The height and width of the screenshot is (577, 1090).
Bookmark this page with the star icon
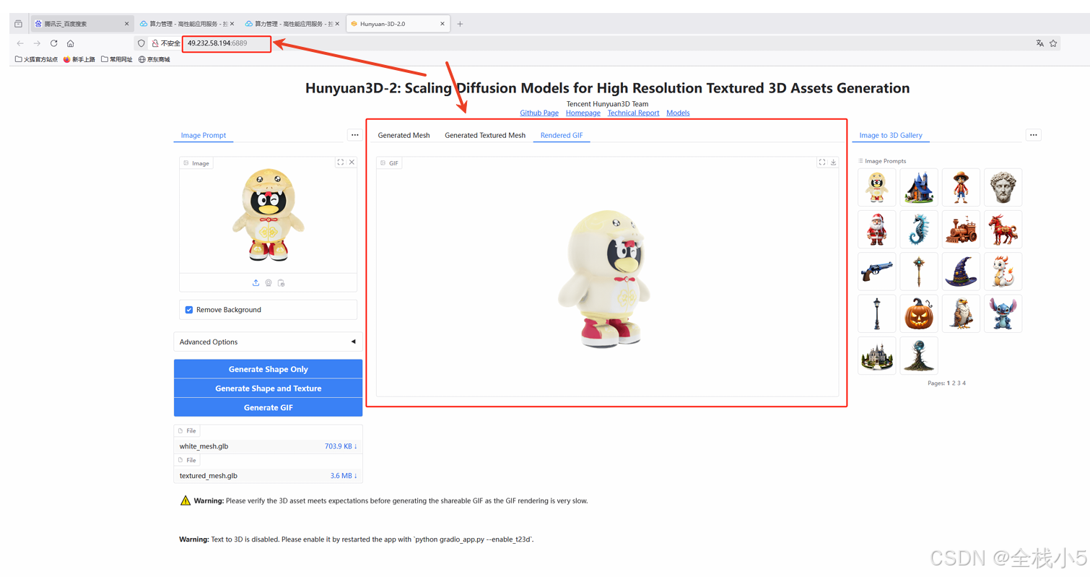click(1053, 43)
